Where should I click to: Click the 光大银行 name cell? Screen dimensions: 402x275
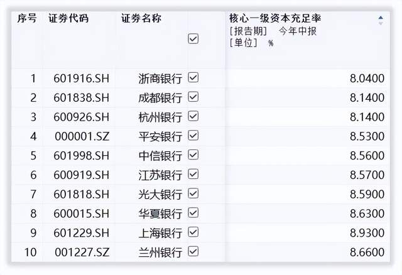pos(160,195)
